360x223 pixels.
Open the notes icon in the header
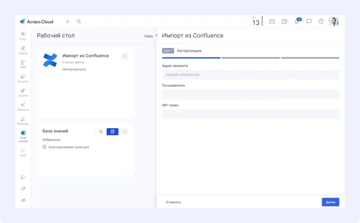(x=284, y=22)
